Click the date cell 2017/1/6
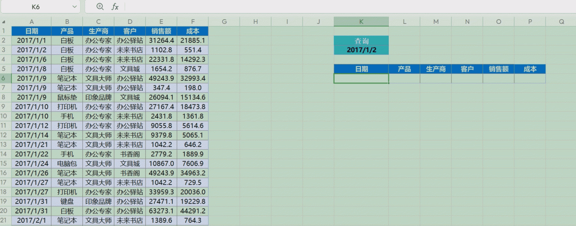Image resolution: width=576 pixels, height=226 pixels. point(31,59)
